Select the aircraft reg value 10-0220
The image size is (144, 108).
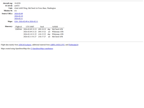pos(17,3)
